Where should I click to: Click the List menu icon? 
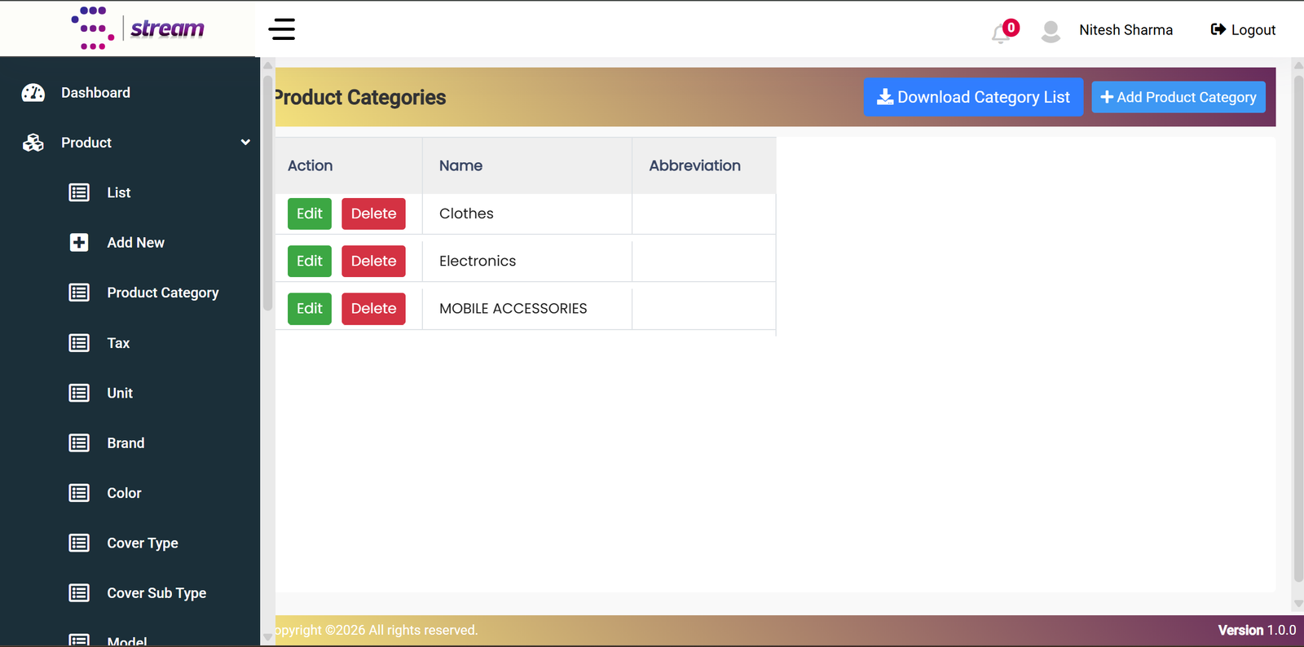79,192
